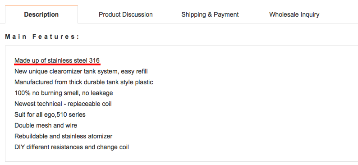
Task: Click the Double mesh and wire text
Action: (46, 125)
